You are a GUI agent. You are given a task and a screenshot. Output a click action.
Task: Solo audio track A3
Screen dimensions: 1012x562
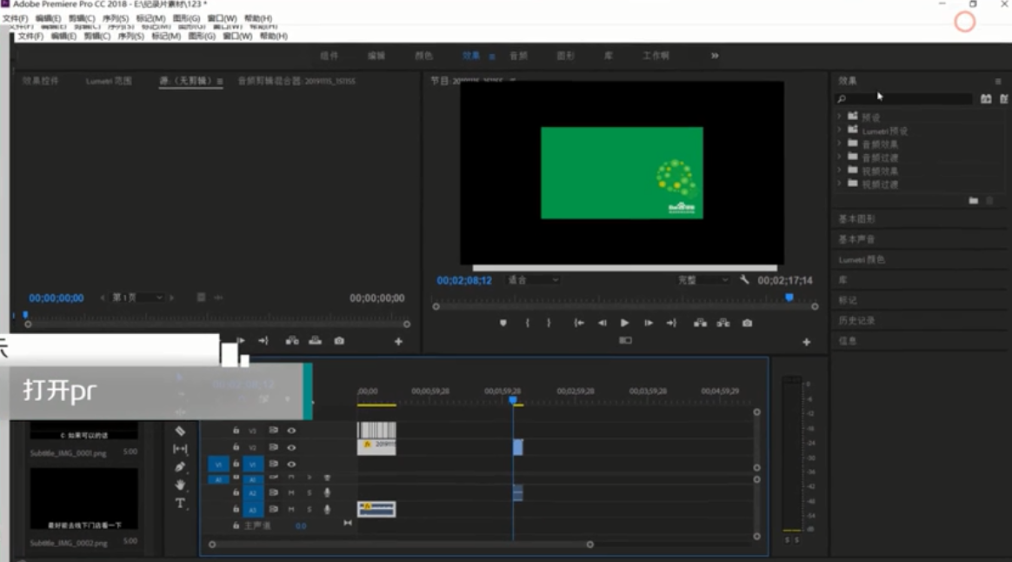(x=310, y=510)
